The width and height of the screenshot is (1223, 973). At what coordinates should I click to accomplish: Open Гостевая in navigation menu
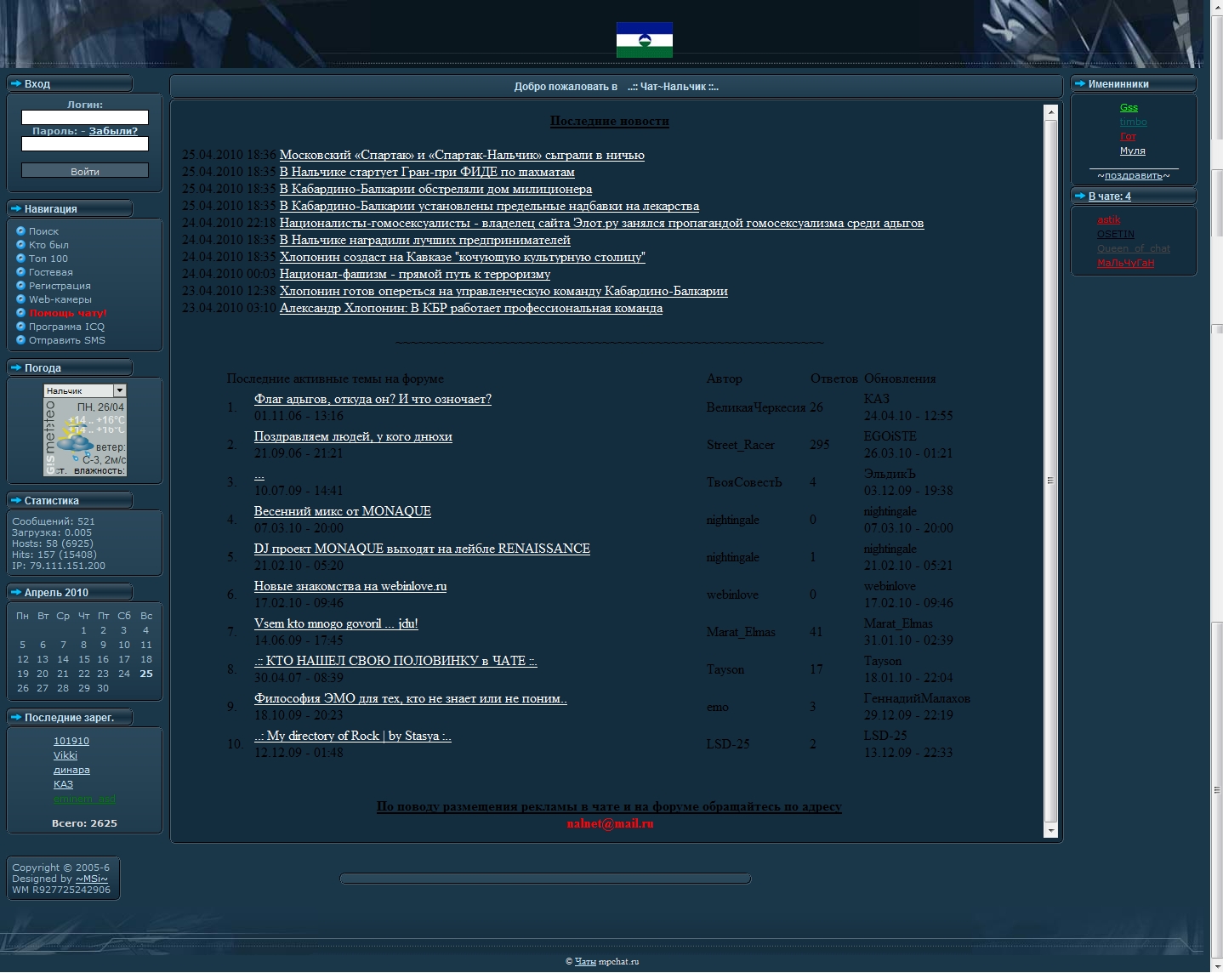[51, 272]
